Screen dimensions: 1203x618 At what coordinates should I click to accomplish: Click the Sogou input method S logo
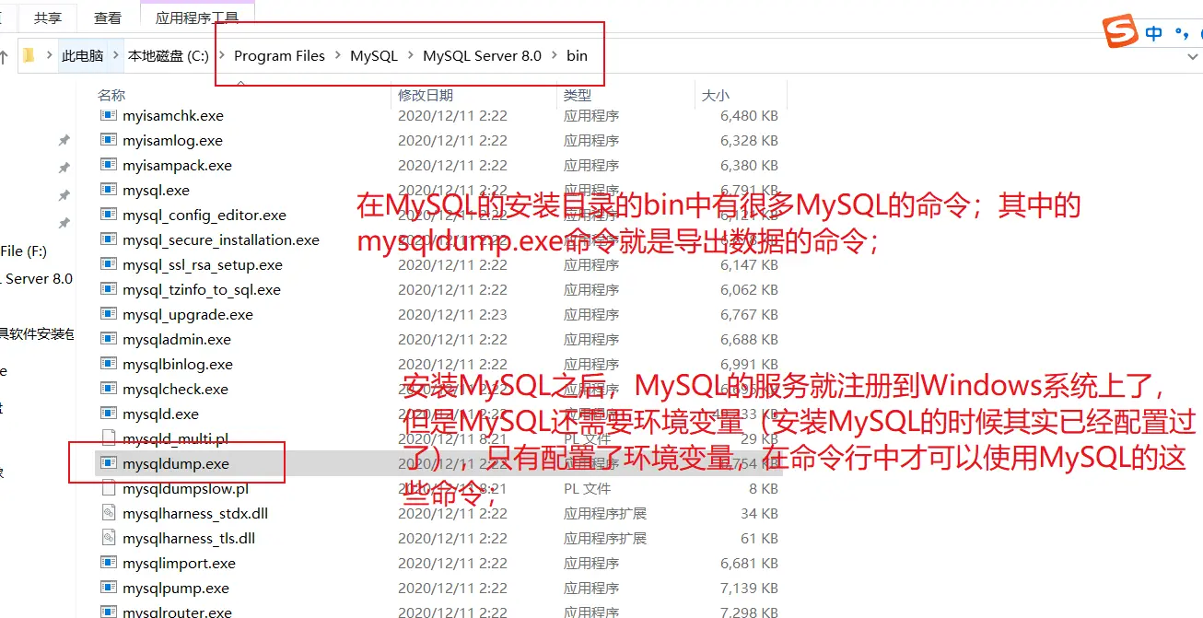[x=1121, y=32]
